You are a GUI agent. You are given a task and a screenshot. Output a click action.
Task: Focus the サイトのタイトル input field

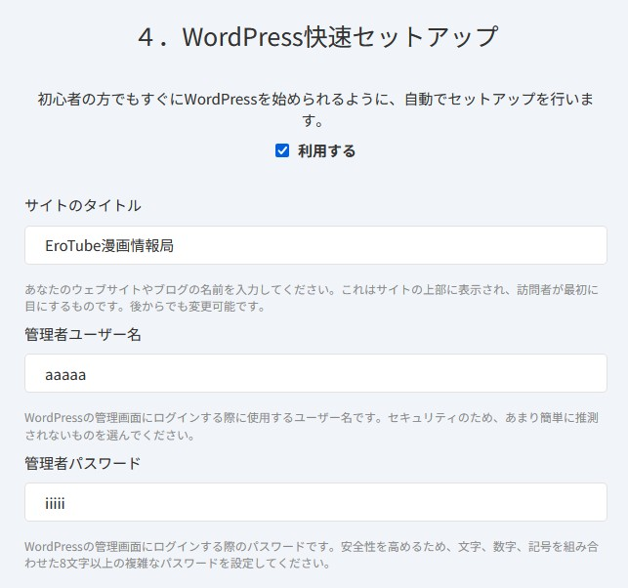point(314,245)
